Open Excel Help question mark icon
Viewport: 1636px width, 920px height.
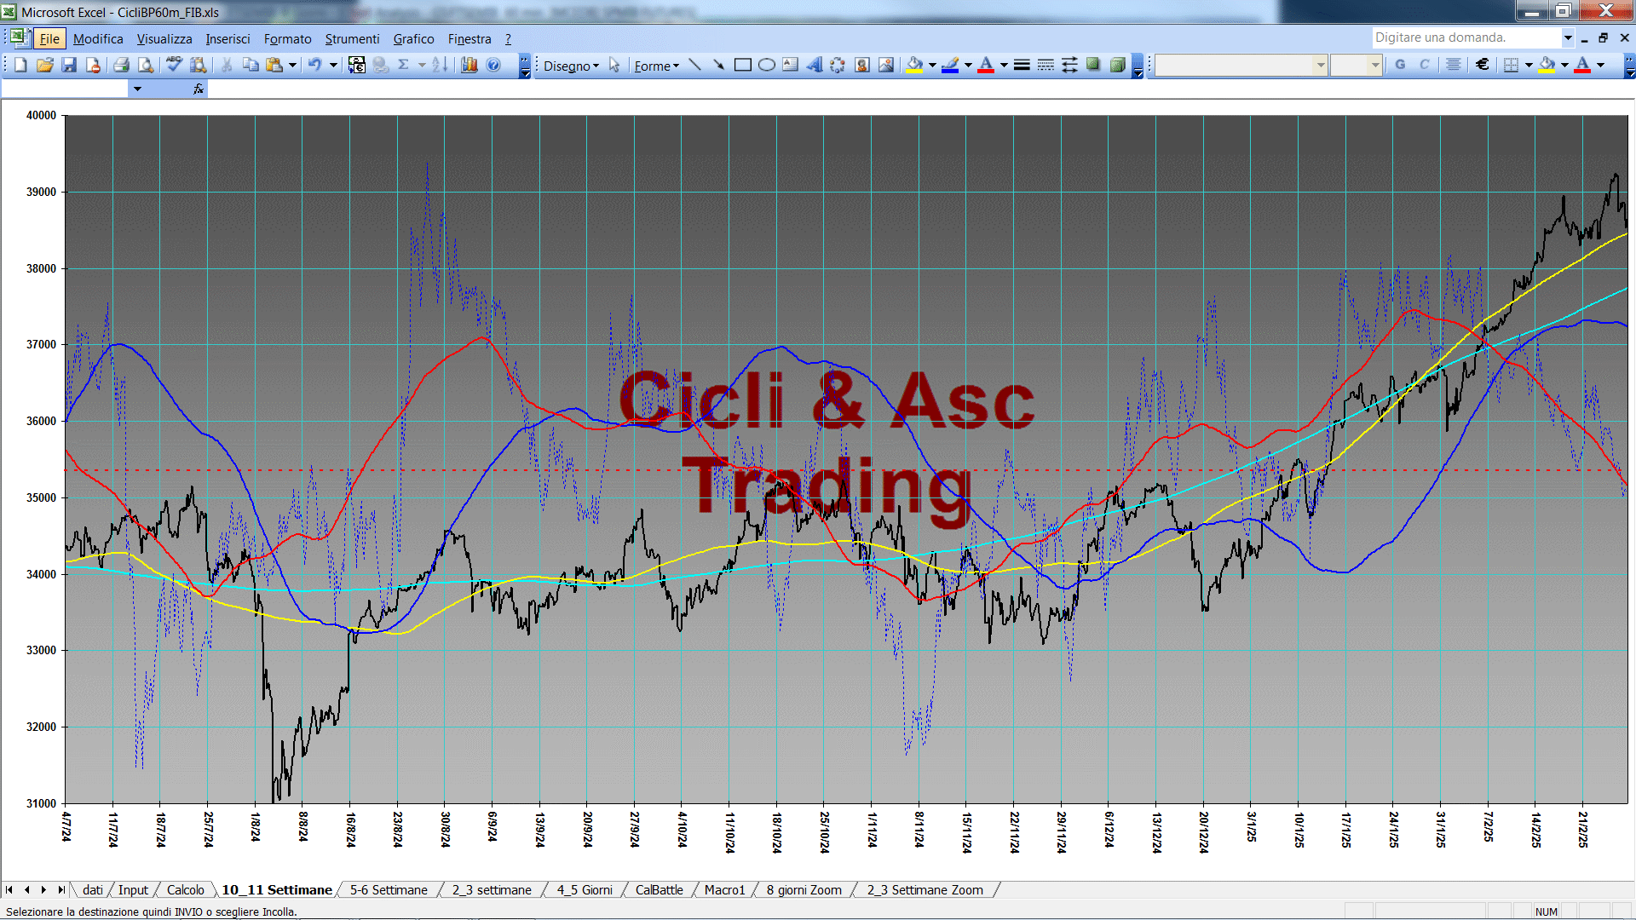493,65
